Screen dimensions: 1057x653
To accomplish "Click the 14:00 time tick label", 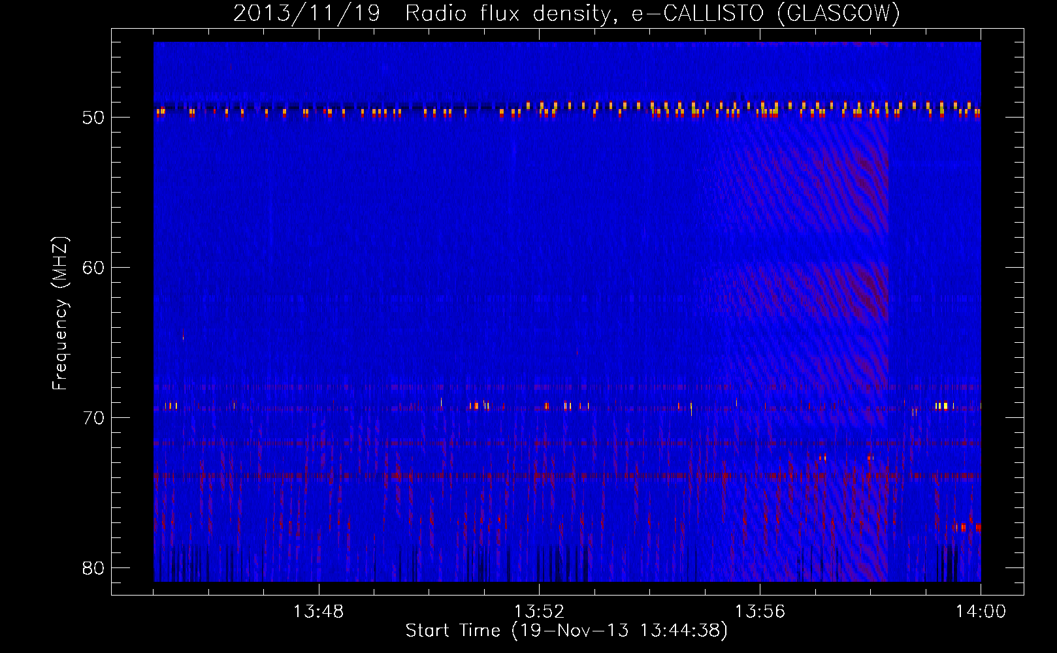I will point(981,612).
